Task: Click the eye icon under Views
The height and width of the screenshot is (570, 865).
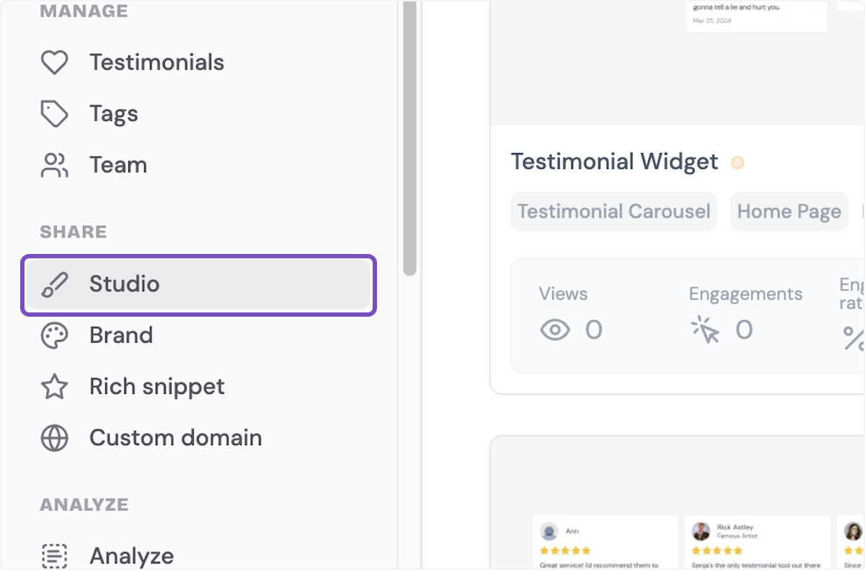Action: pyautogui.click(x=555, y=330)
